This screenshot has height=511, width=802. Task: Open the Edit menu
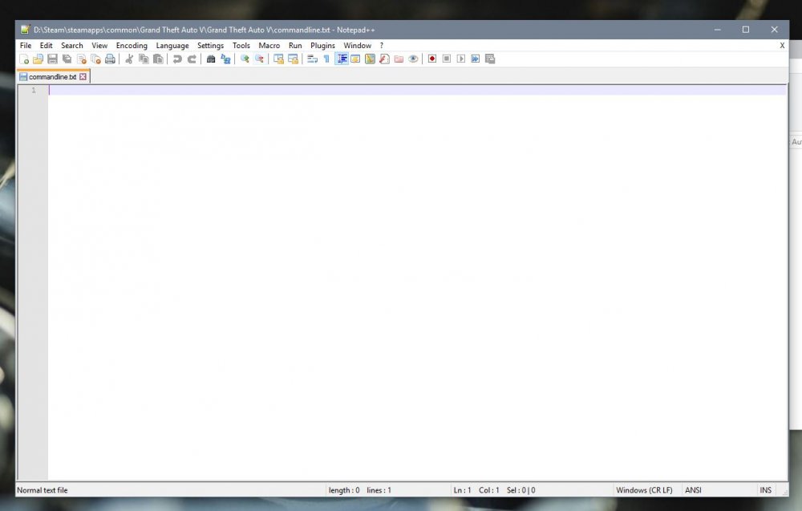pos(46,46)
